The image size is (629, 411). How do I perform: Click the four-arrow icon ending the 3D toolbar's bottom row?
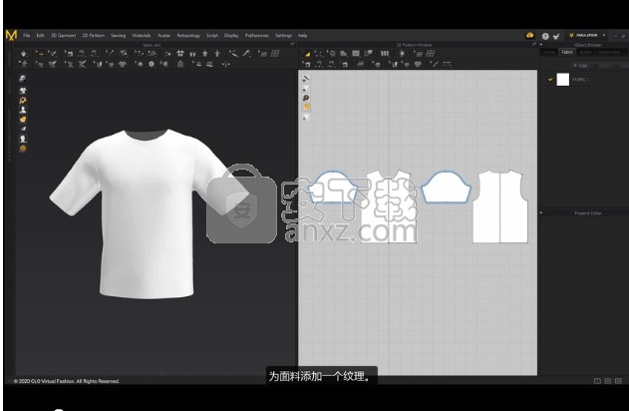[x=226, y=64]
